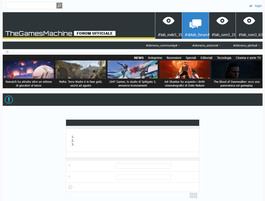
Task: Expand the #vbmenu_actions# dropdown
Action: pos(207,45)
